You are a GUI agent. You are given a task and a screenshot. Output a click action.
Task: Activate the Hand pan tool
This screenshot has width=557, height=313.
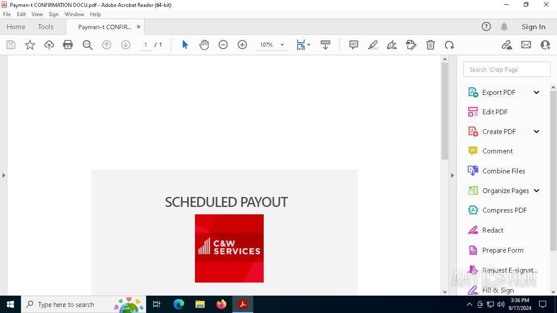coord(204,45)
